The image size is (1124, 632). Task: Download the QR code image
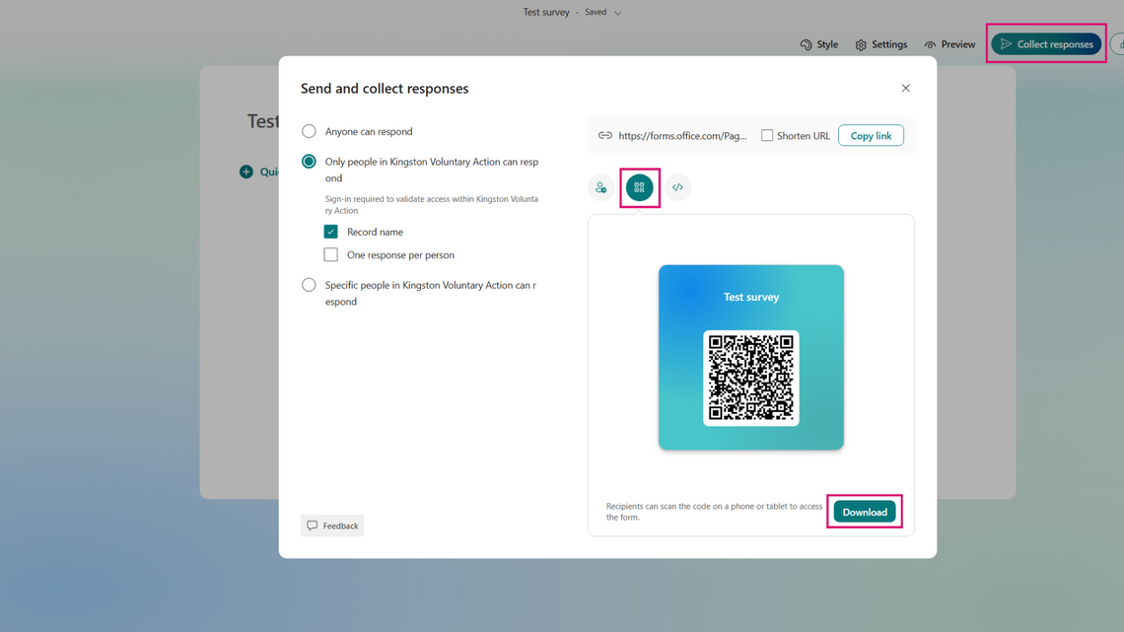[x=864, y=511]
